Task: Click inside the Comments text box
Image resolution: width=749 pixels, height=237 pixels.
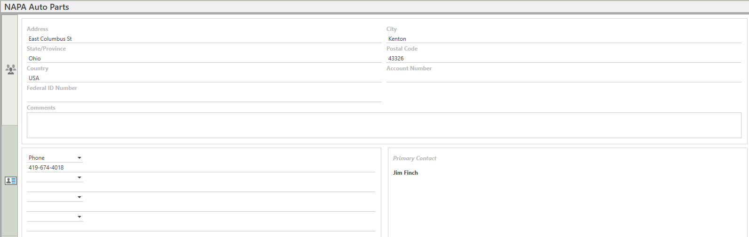Action: pos(384,125)
